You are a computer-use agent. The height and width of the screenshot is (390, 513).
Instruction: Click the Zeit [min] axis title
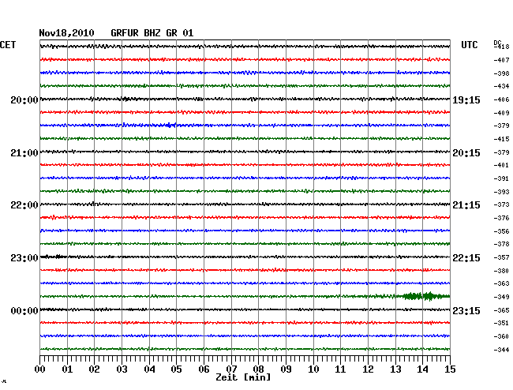[x=243, y=377]
